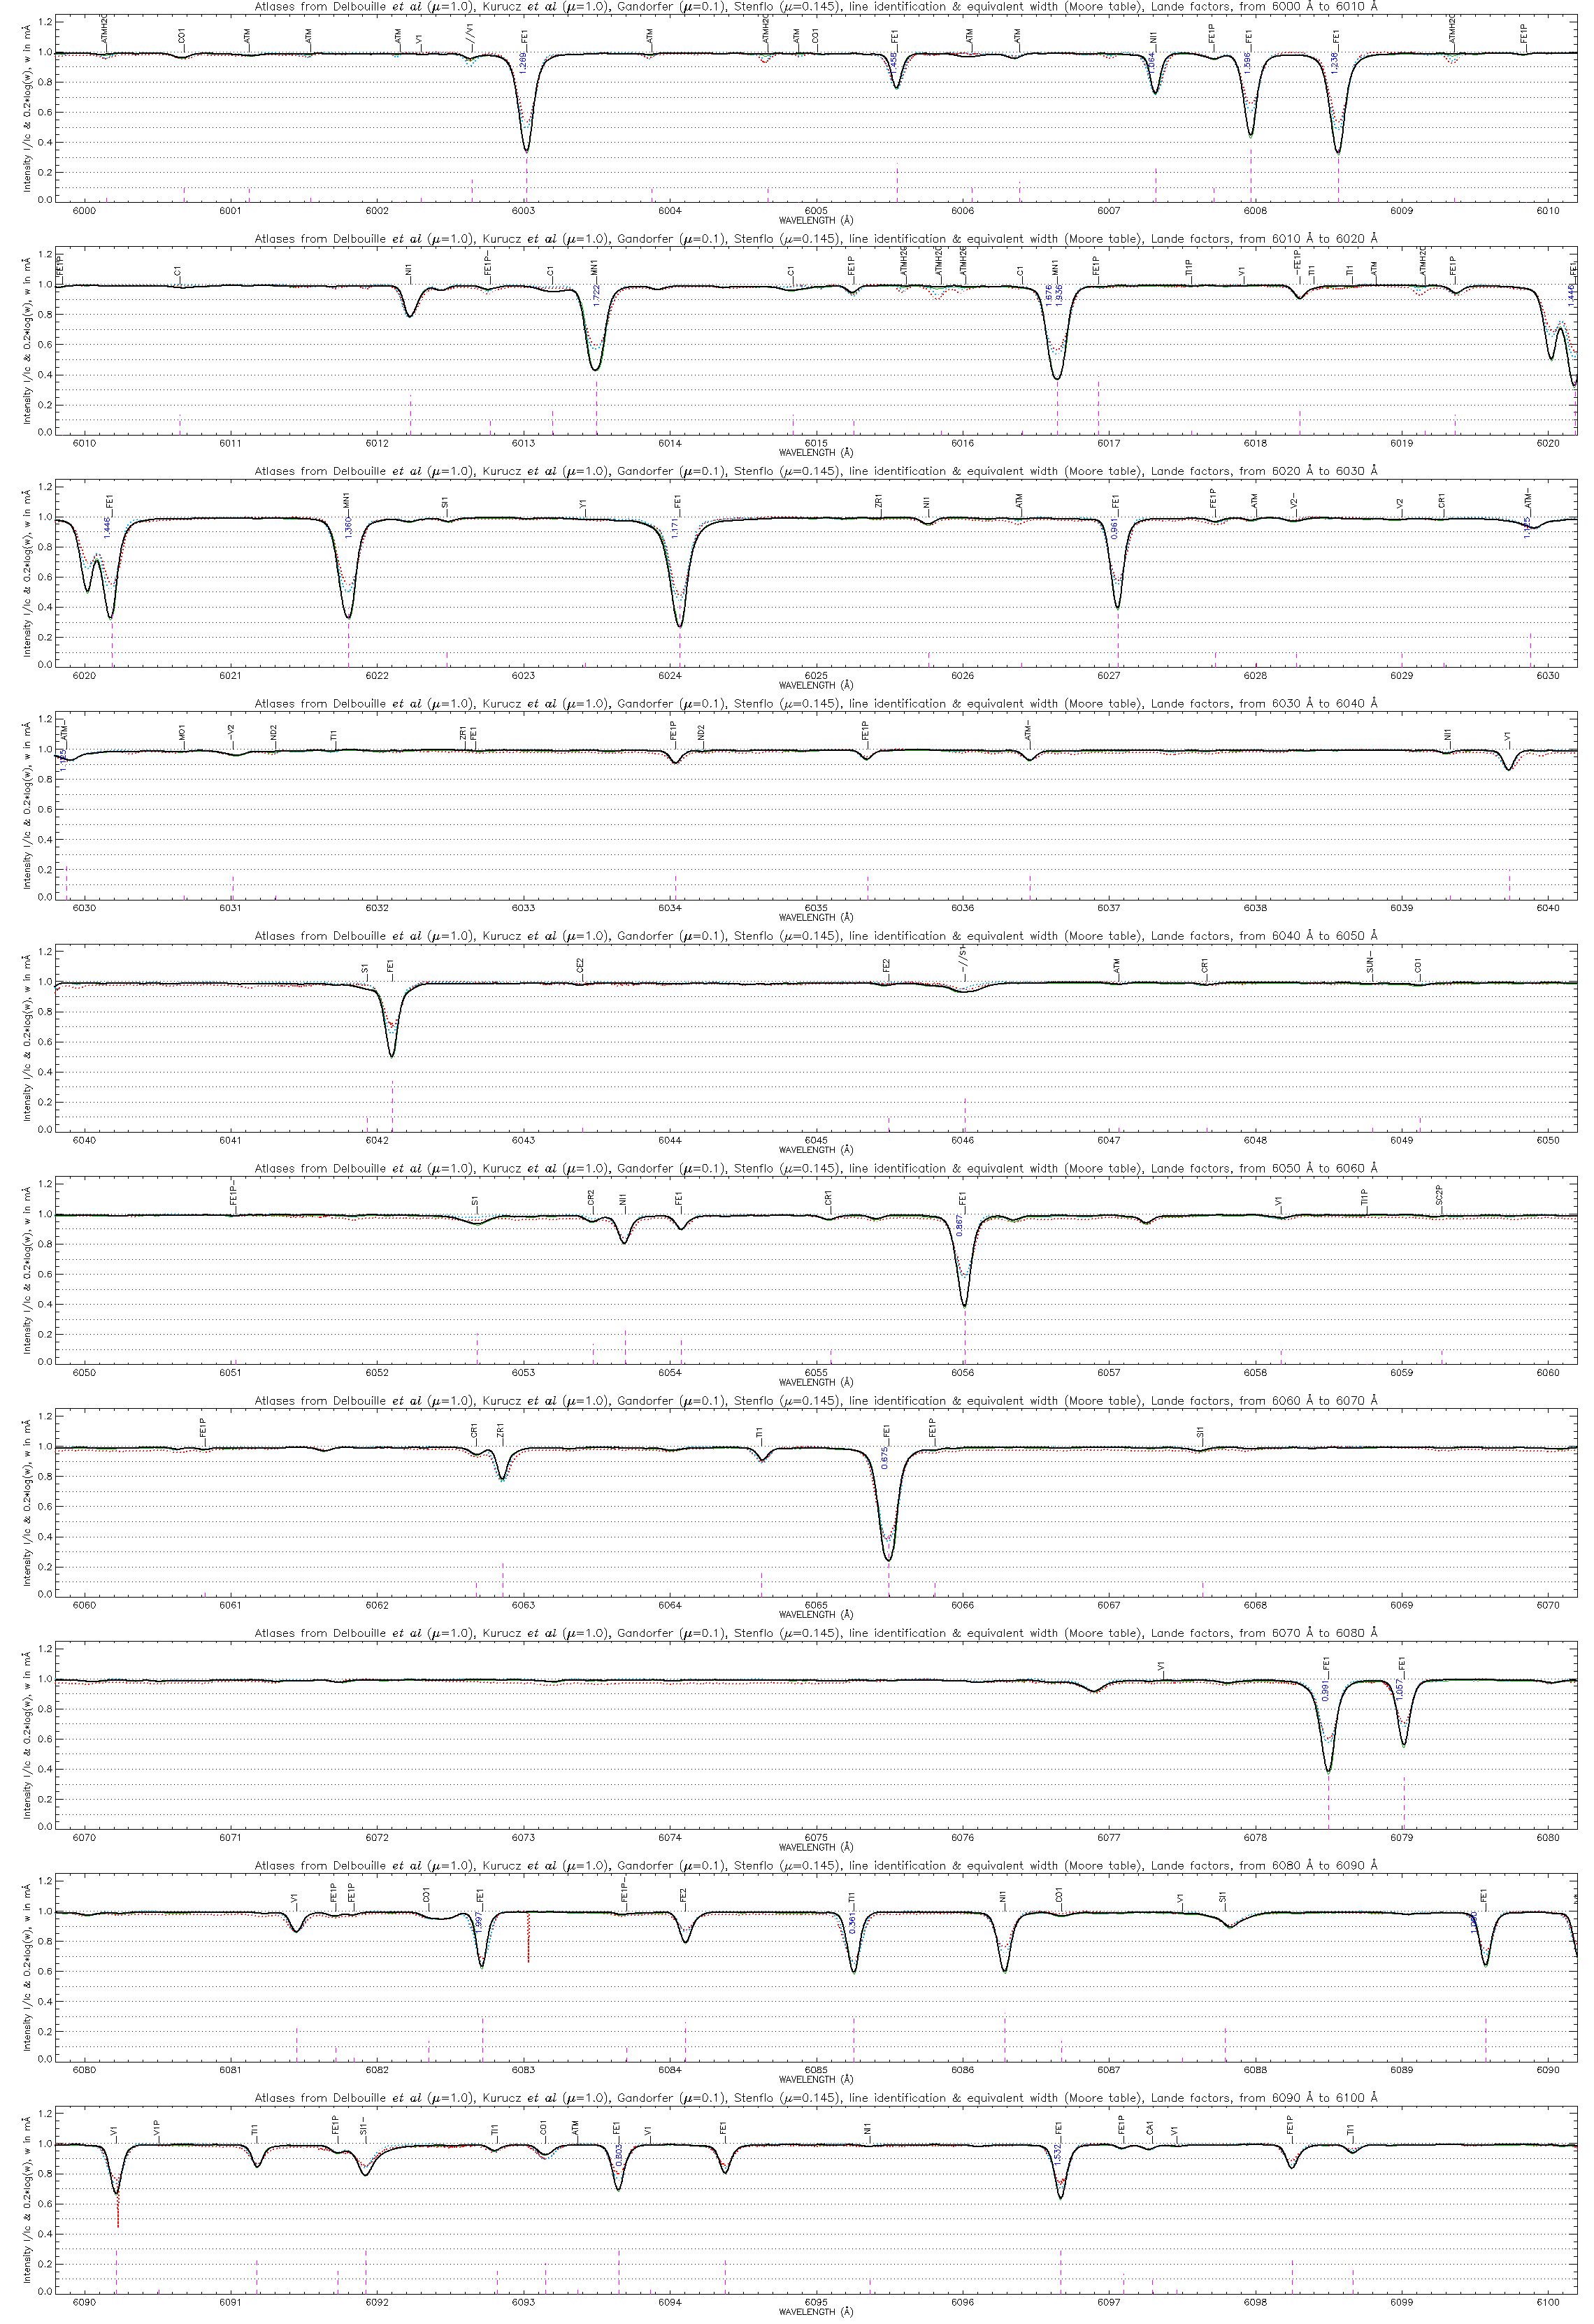This screenshot has width=1594, height=2324.
Task: Click the red vertical spike near 6083
Action: [528, 1938]
